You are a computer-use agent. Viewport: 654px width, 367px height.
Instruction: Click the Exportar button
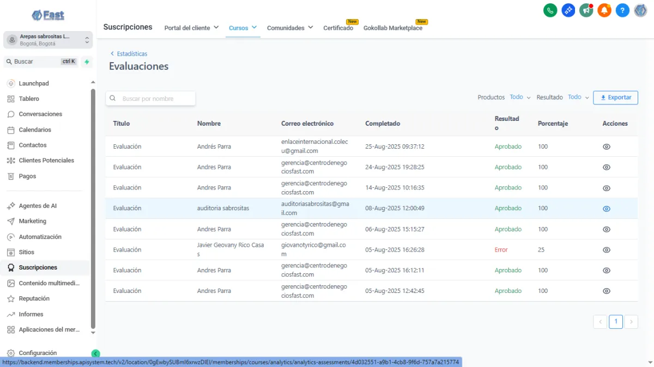(x=615, y=97)
